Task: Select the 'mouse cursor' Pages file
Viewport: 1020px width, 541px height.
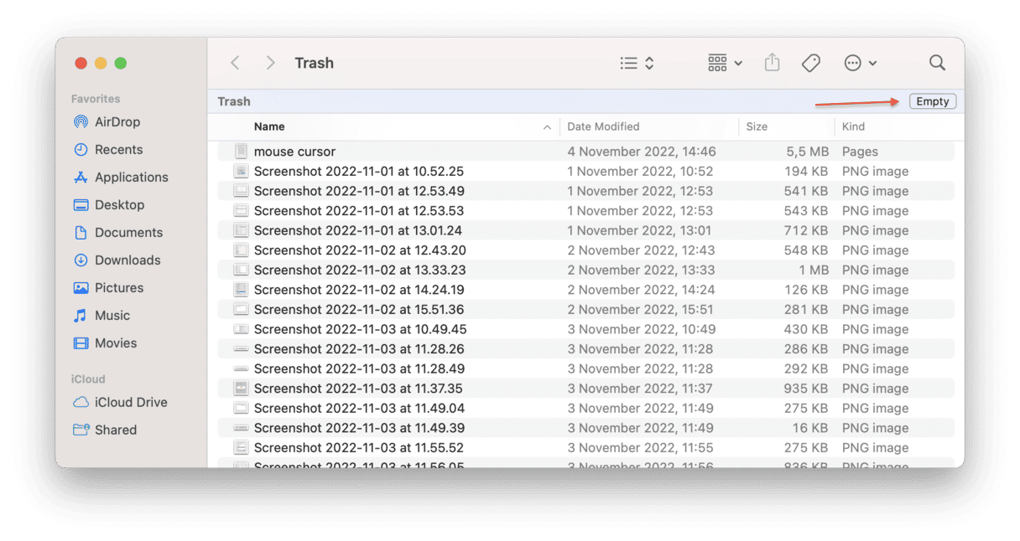Action: (294, 152)
